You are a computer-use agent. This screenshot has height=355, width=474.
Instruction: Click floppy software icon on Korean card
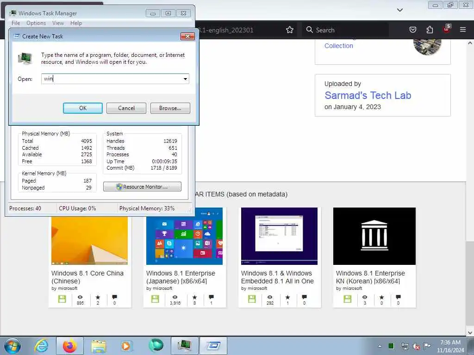coord(348,299)
